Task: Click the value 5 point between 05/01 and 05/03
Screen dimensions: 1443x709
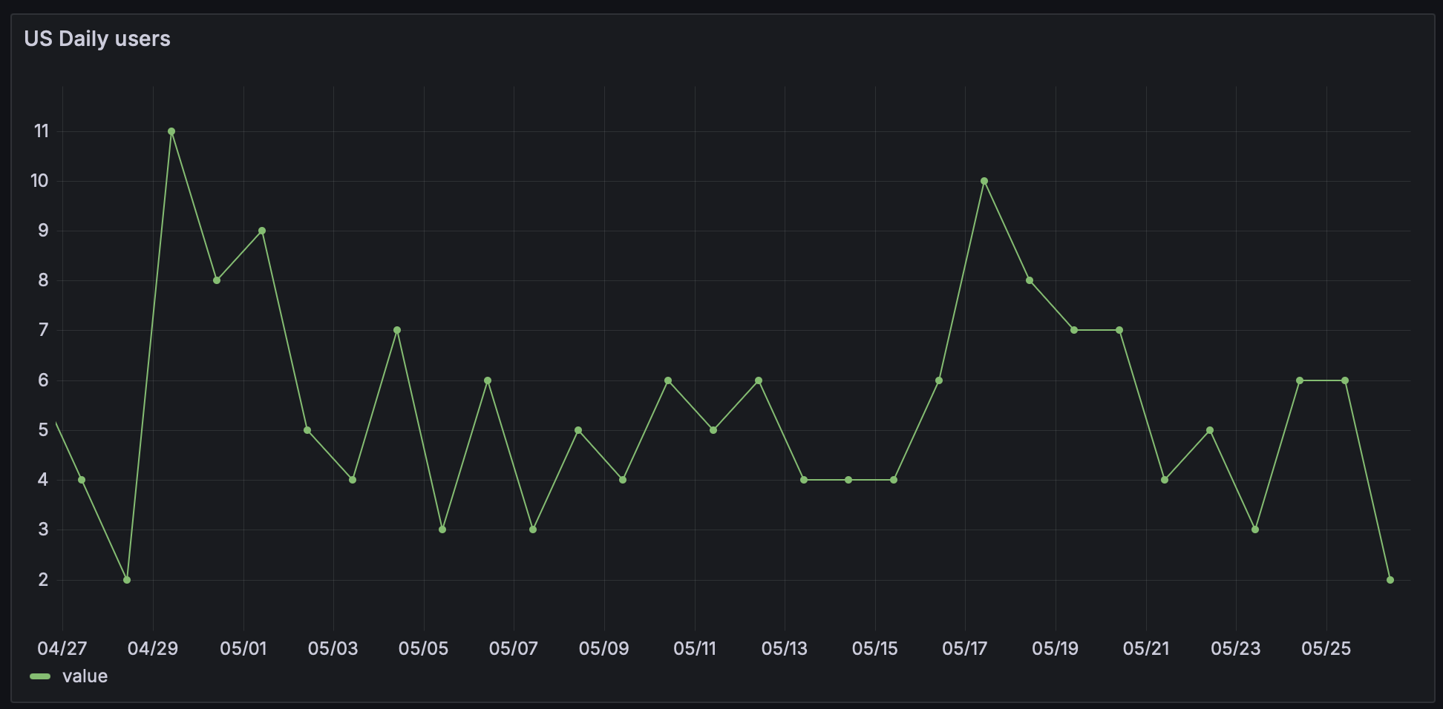Action: [x=307, y=430]
